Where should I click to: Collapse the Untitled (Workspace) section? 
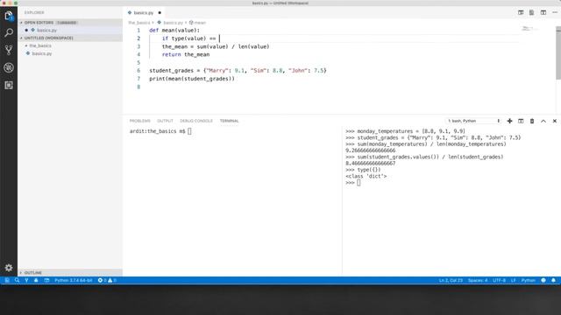[x=48, y=38]
